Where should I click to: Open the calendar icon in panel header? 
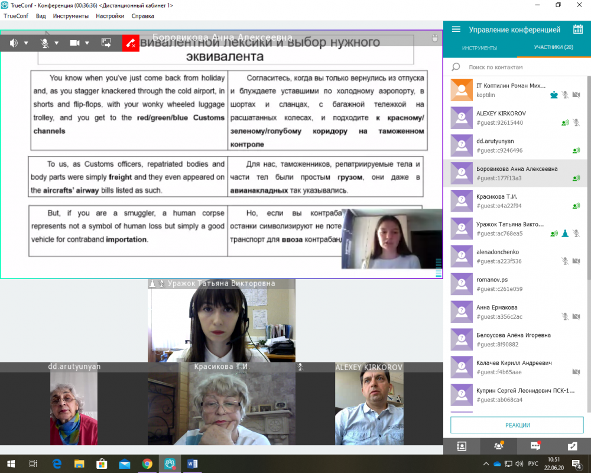pos(578,30)
